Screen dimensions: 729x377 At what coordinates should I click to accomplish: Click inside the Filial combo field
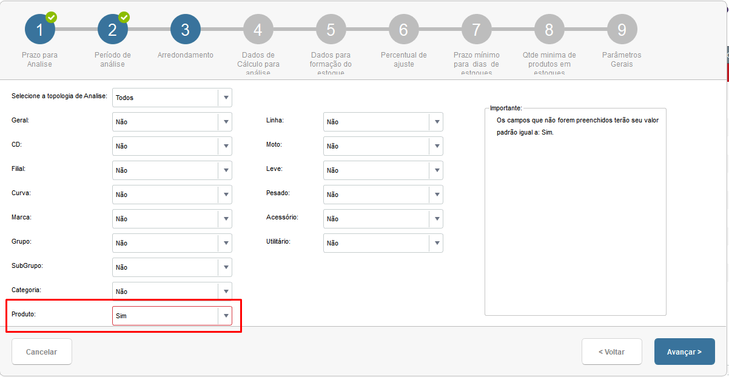tap(165, 170)
